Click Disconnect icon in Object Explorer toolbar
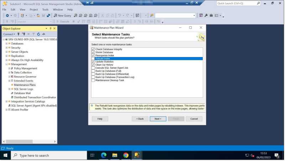This screenshot has width=285, height=161. (x=24, y=34)
